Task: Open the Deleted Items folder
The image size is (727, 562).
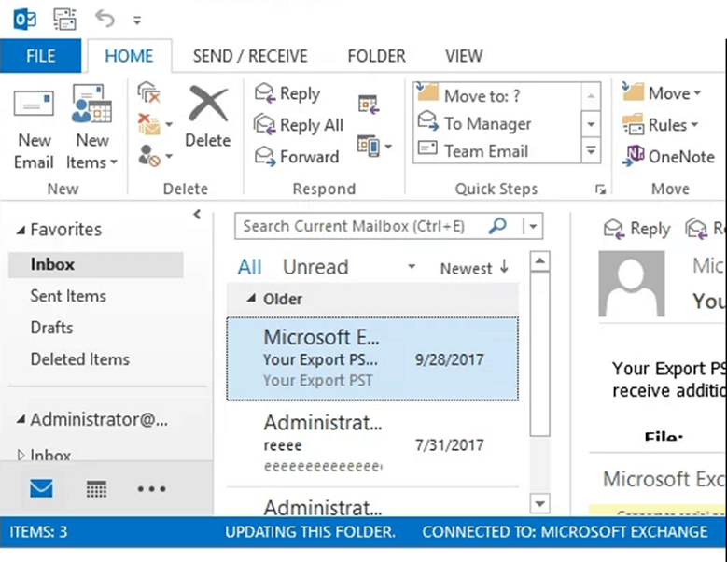Action: (x=79, y=358)
